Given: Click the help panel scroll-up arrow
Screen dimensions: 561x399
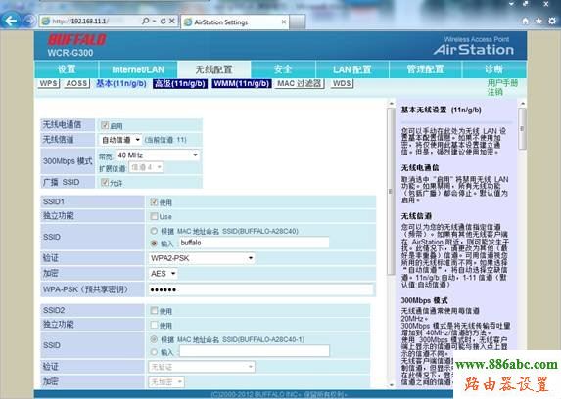Looking at the screenshot, I should pos(522,103).
